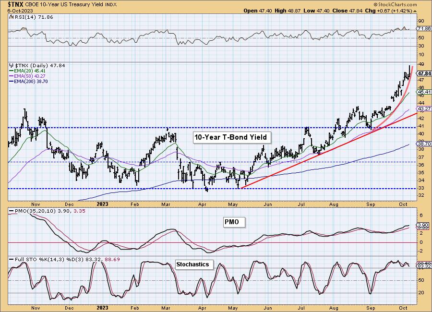Click the 45.41 EMA value tag on right axis
This screenshot has height=312, width=432.
click(x=424, y=92)
